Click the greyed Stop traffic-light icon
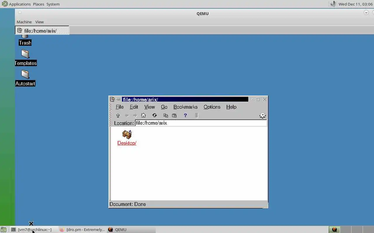The image size is (374, 233). point(197,116)
